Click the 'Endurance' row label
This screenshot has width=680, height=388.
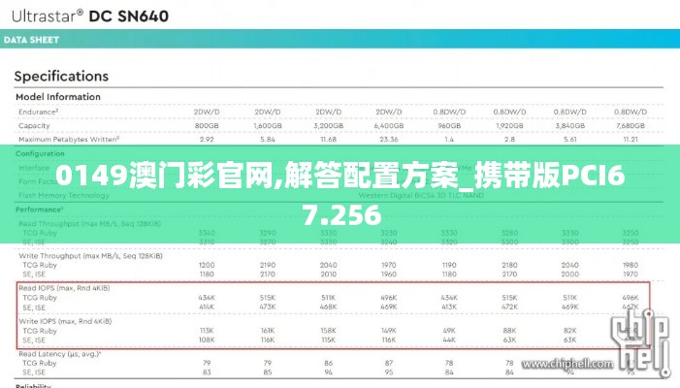pos(38,112)
